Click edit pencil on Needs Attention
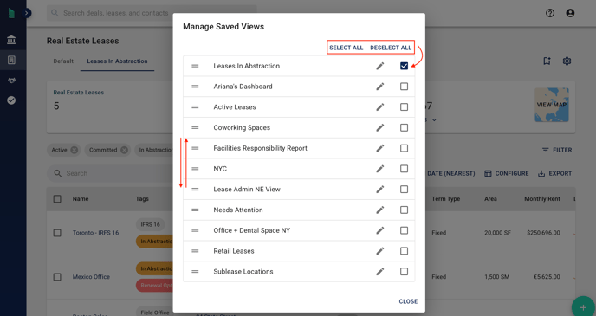Screen dimensions: 596x316 point(379,210)
